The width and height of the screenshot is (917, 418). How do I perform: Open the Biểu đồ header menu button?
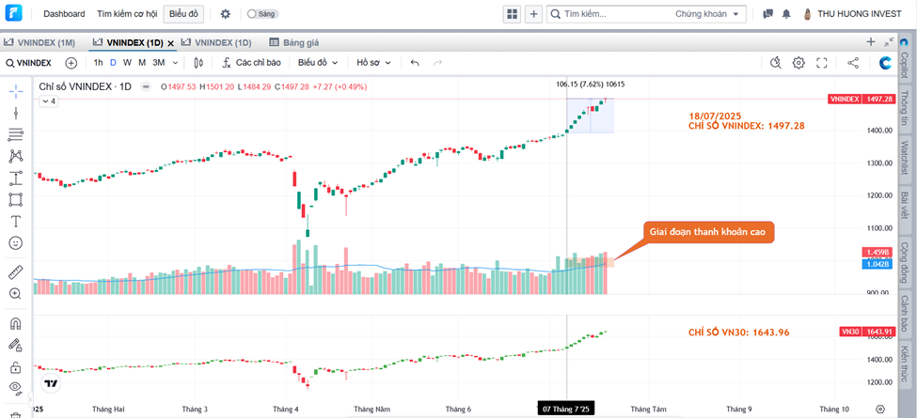183,14
